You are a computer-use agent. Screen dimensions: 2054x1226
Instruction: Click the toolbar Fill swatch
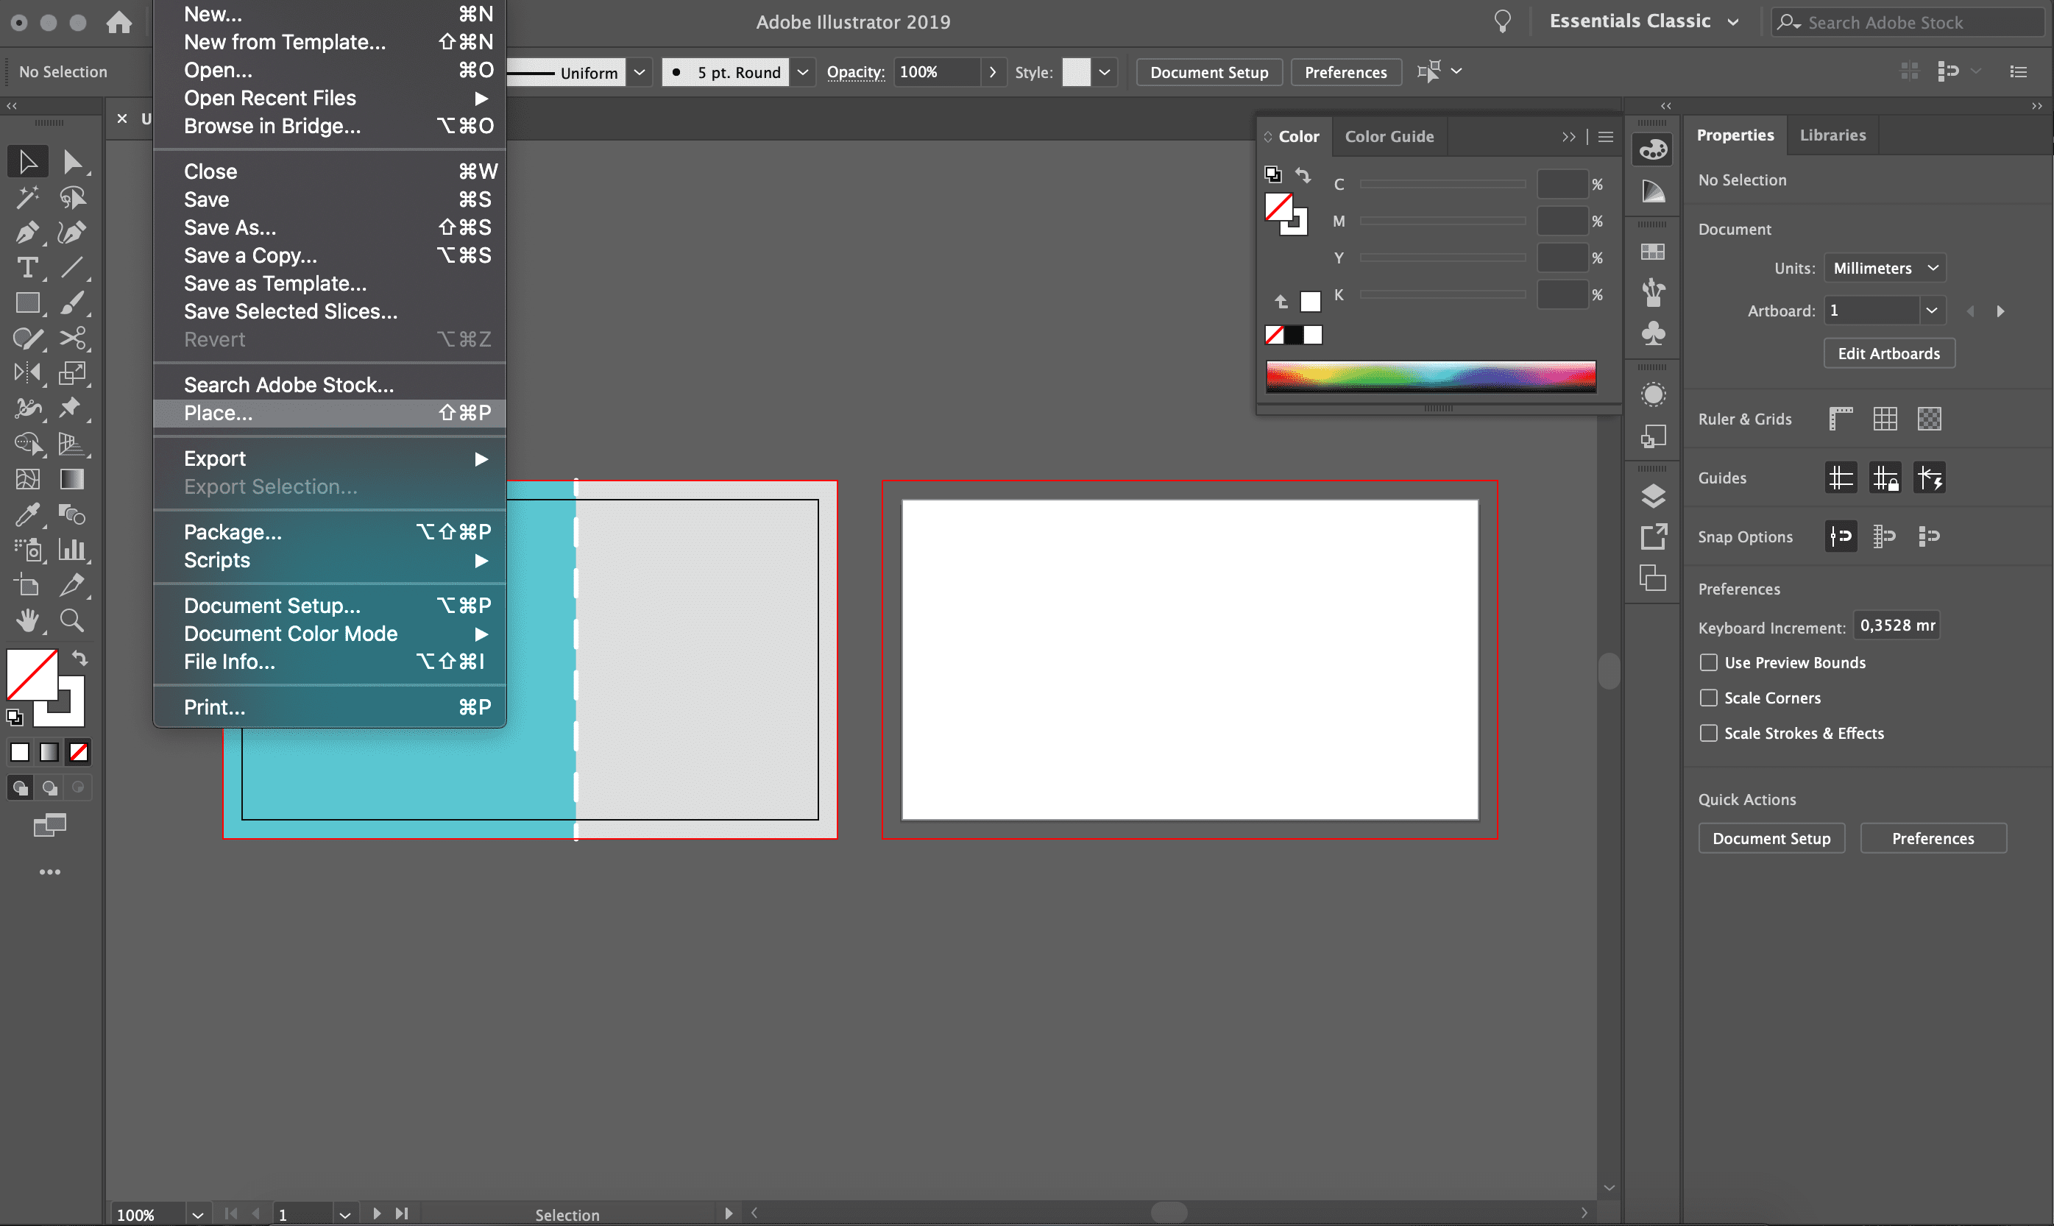tap(32, 675)
